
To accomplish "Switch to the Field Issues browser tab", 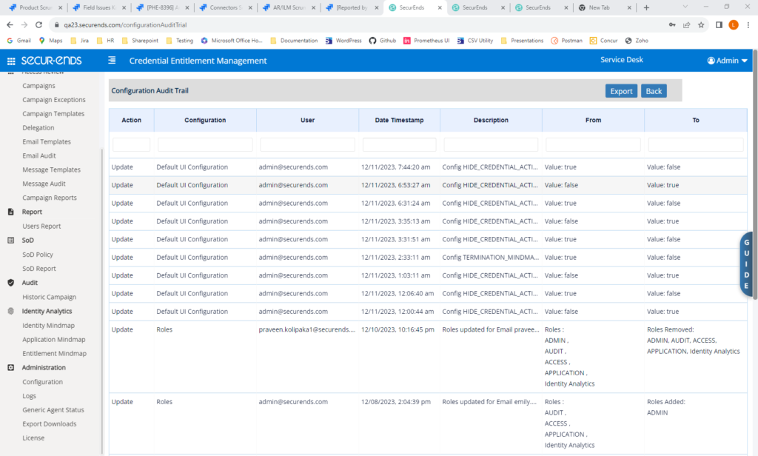I will pos(99,7).
